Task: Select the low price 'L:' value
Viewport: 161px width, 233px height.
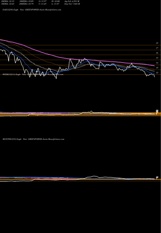Action: [x=55, y=4]
